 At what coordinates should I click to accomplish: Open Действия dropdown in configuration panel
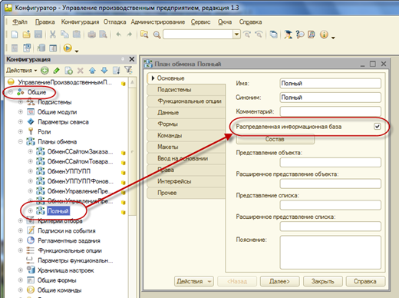[x=21, y=71]
